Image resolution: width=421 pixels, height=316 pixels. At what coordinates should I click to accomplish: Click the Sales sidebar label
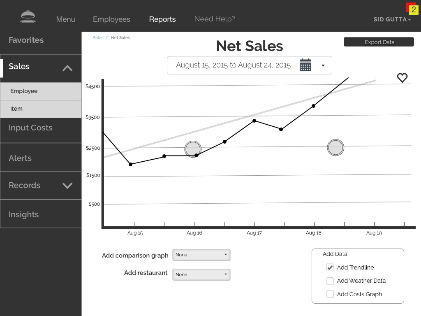coord(19,66)
